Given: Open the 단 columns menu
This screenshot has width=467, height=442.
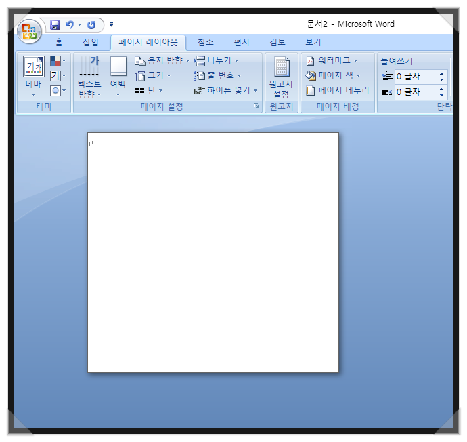Looking at the screenshot, I should (x=149, y=90).
